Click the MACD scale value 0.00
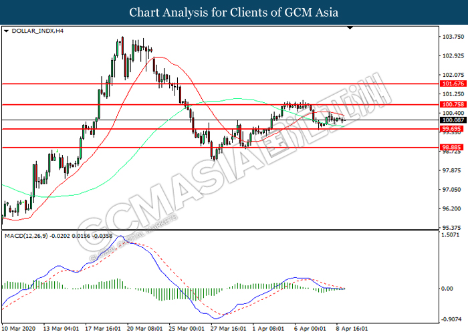 (x=447, y=289)
